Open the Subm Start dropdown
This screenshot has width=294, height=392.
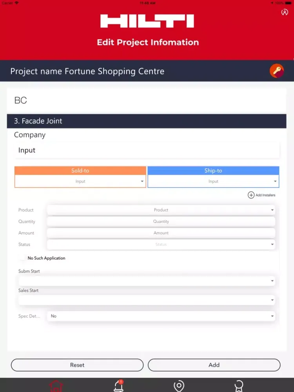147,281
